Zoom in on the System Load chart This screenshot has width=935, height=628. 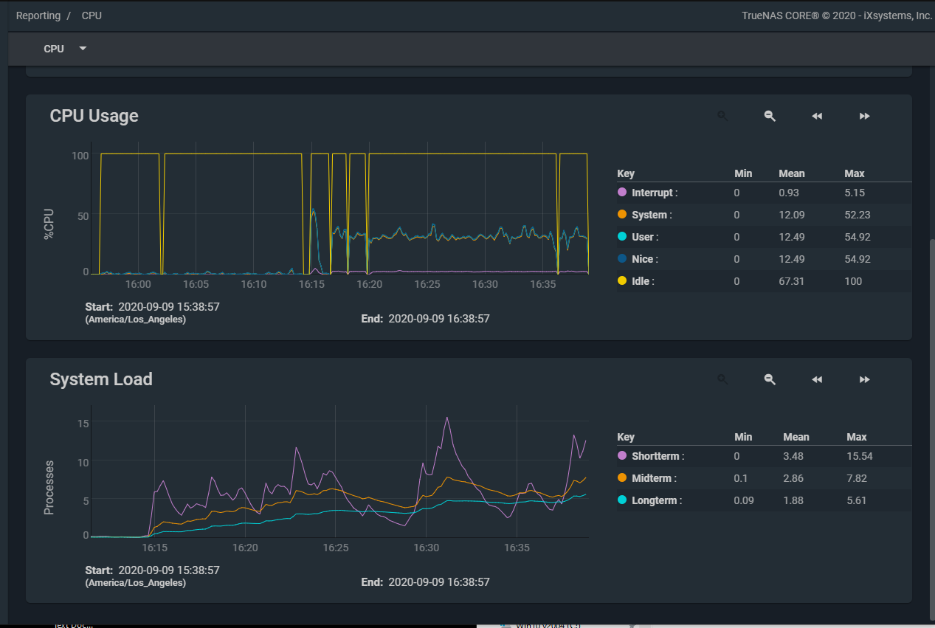pos(722,379)
